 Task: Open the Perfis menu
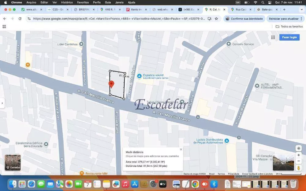point(97,2)
